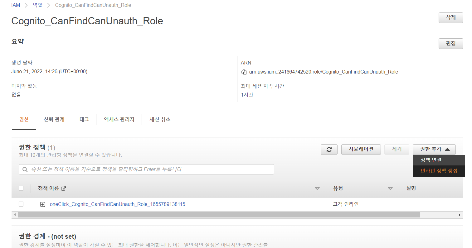Click left arrow of horizontal scrollbar
Screen dimensions: 472x248
tap(15, 215)
